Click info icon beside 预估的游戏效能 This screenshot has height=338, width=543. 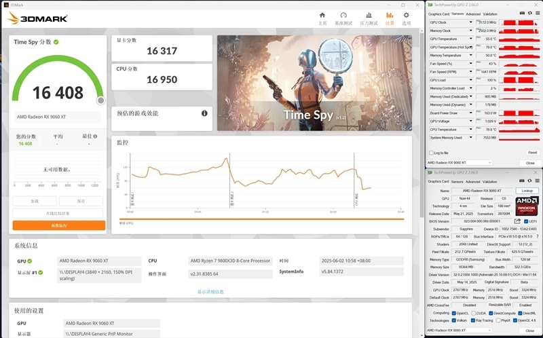(x=205, y=113)
